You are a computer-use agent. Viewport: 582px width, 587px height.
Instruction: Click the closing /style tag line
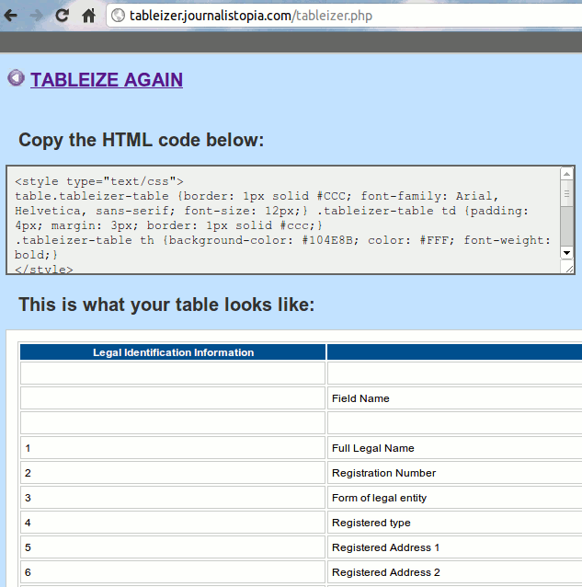click(44, 270)
